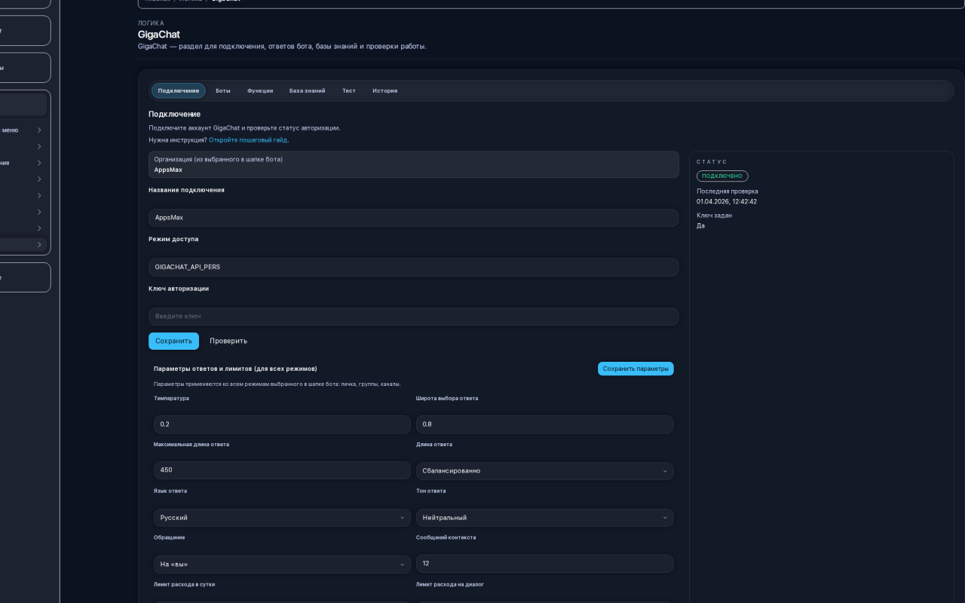Open the Язык ответа dropdown showing Русский
The width and height of the screenshot is (965, 603).
click(x=282, y=518)
